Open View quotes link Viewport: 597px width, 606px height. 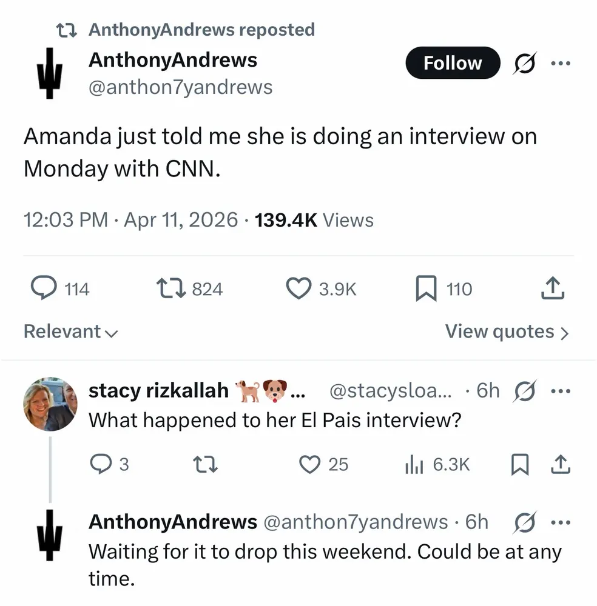[507, 331]
